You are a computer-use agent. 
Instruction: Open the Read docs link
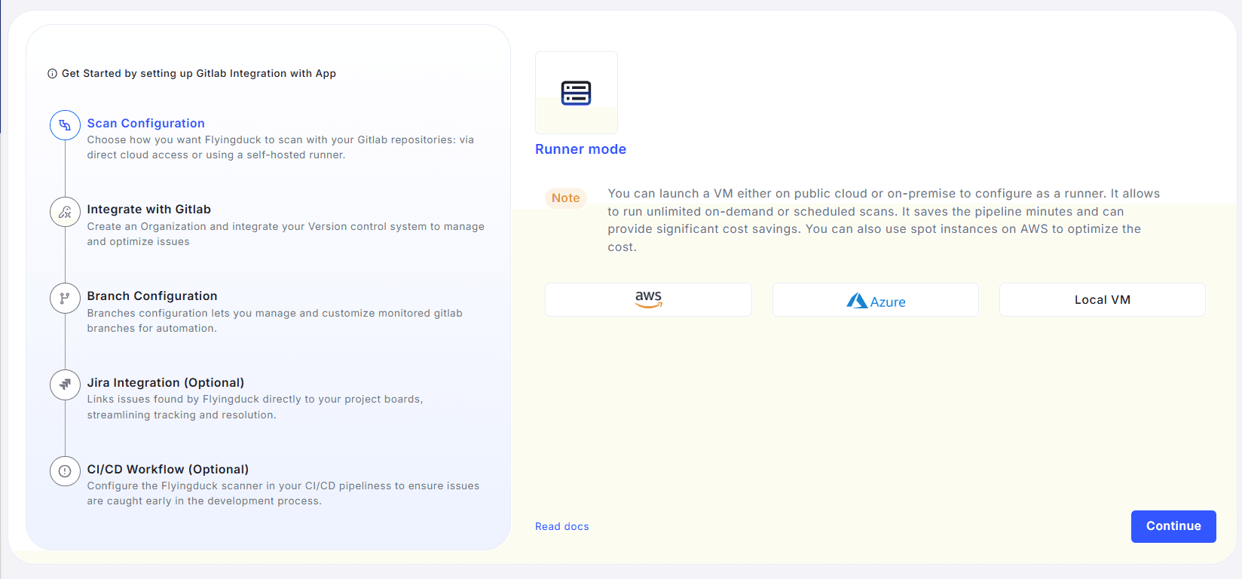tap(561, 527)
